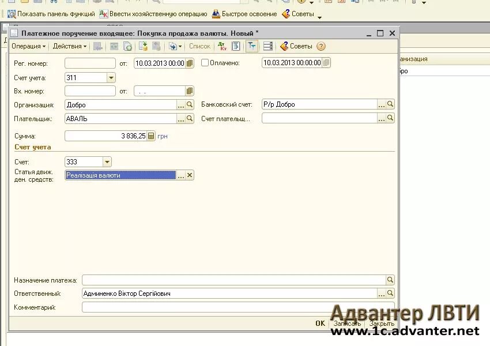Open ellipsis selector for Плательщик АВАЛЬ
The height and width of the screenshot is (346, 490).
coord(181,119)
